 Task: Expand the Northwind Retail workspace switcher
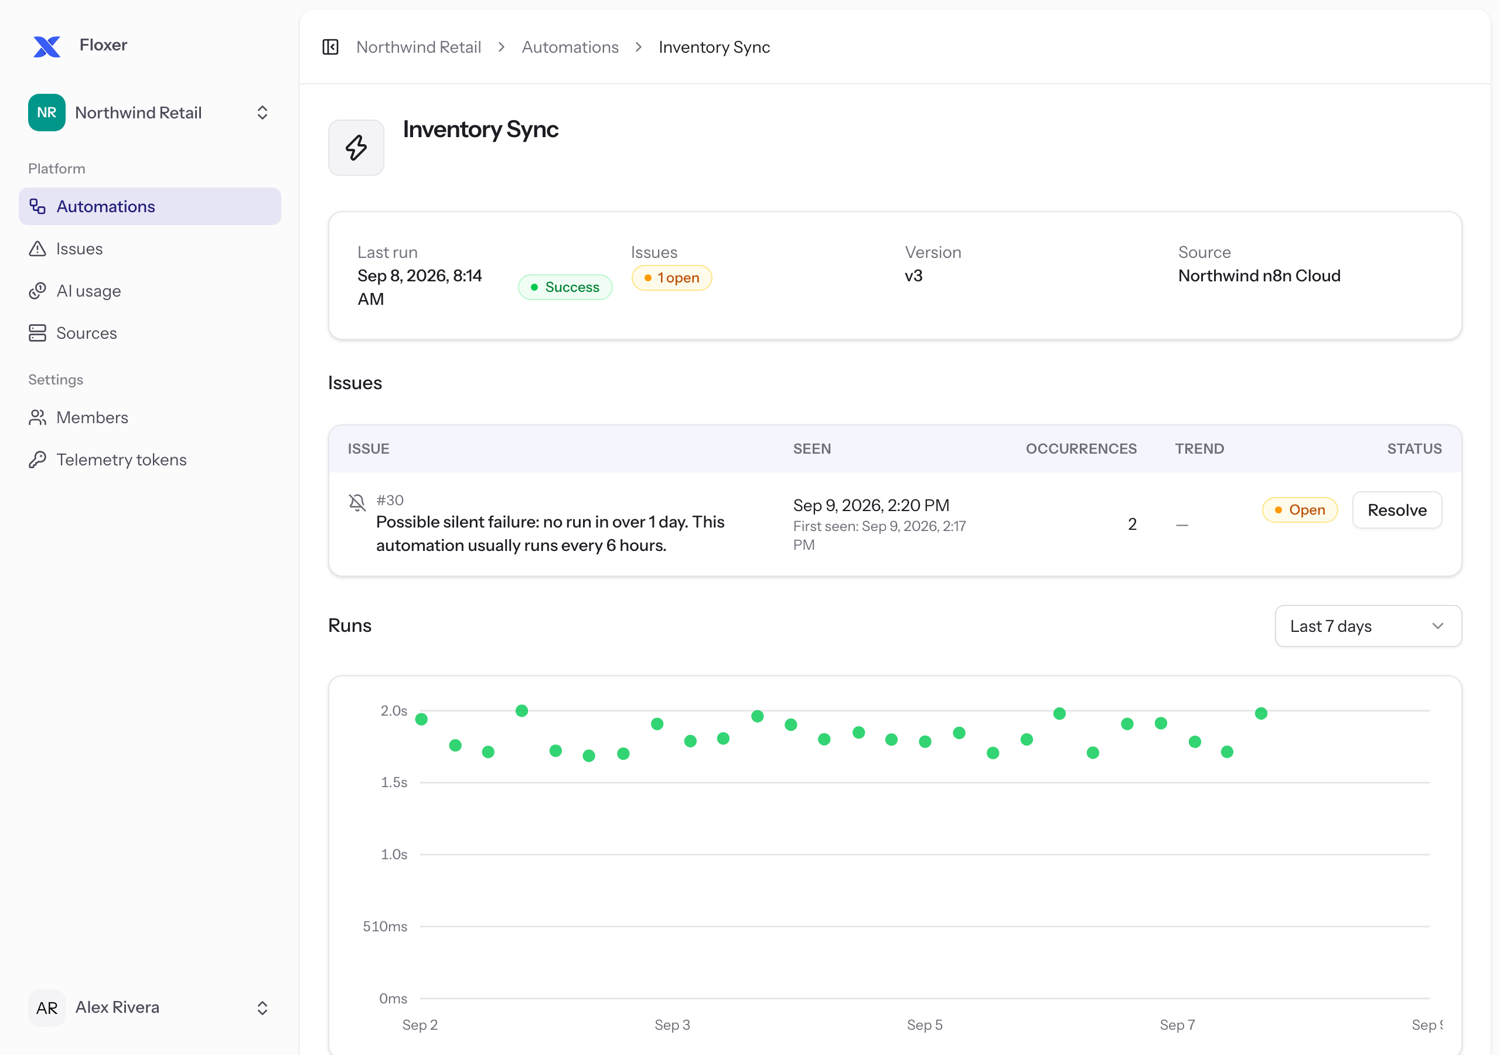click(262, 113)
